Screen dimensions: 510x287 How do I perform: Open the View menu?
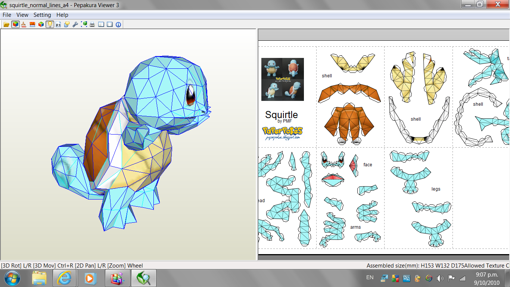[22, 15]
